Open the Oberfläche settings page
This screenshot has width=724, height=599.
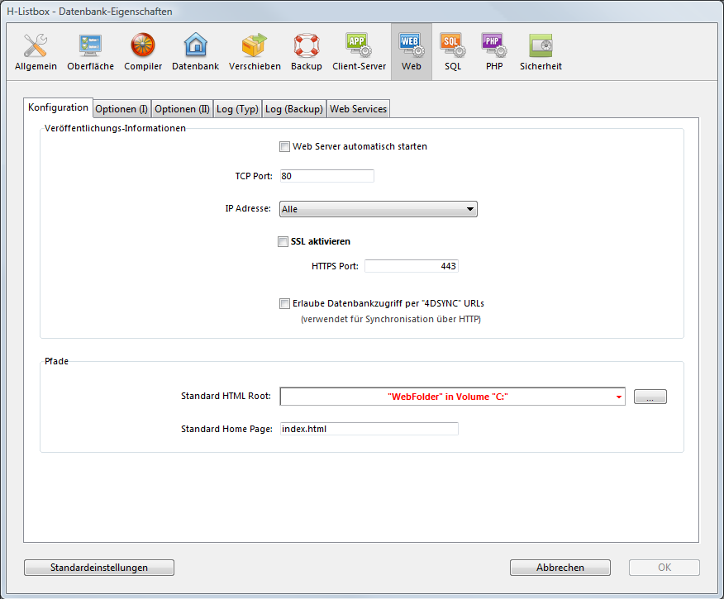[x=91, y=52]
